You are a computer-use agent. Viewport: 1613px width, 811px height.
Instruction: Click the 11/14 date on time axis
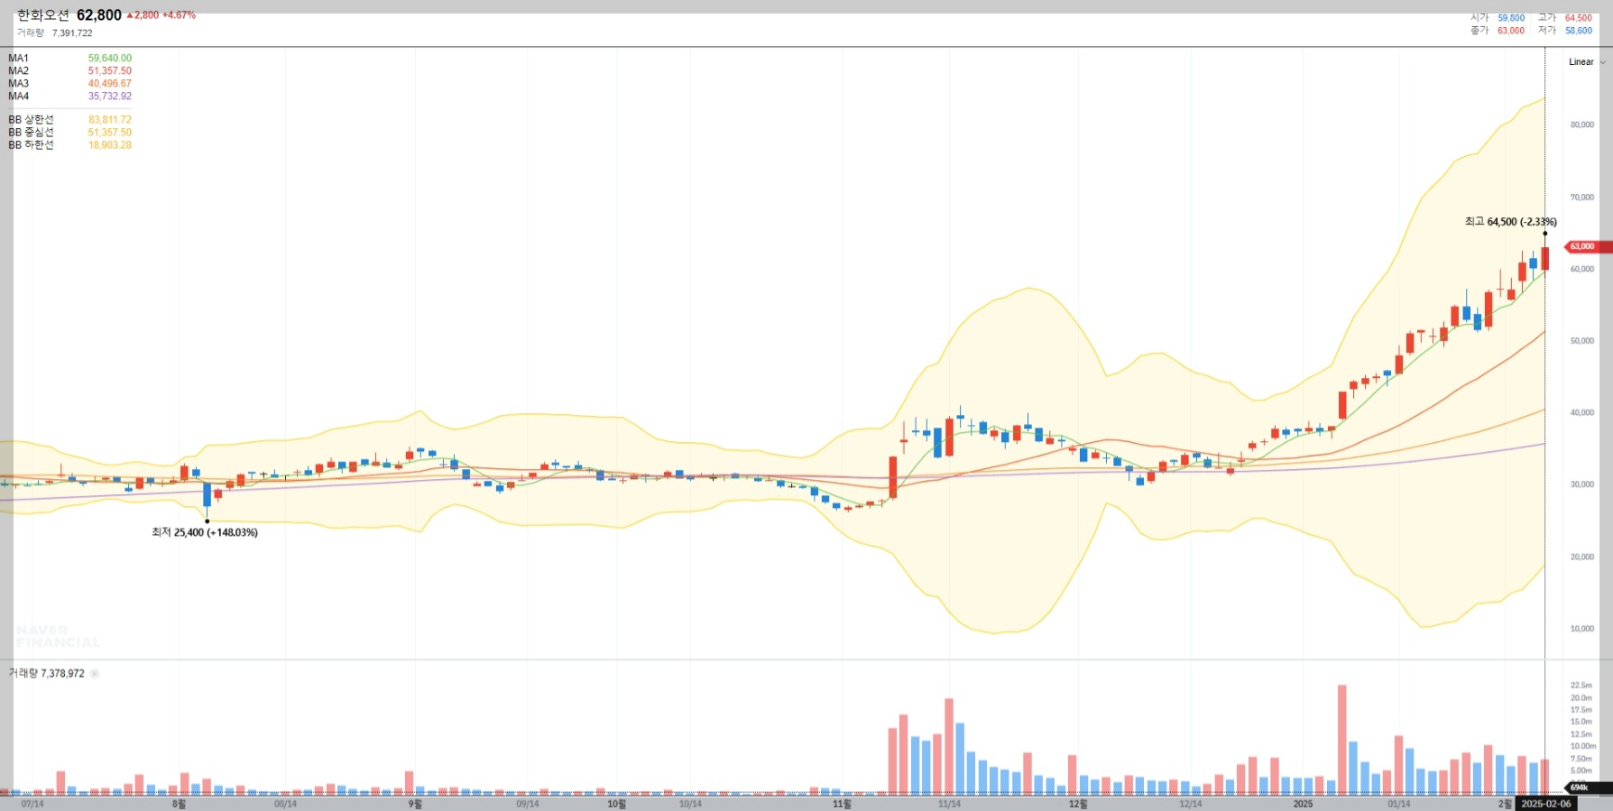(949, 804)
